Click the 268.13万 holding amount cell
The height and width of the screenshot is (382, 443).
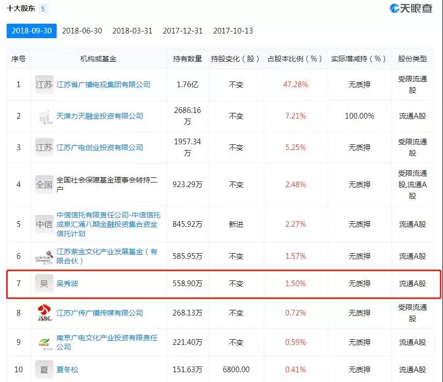point(188,313)
